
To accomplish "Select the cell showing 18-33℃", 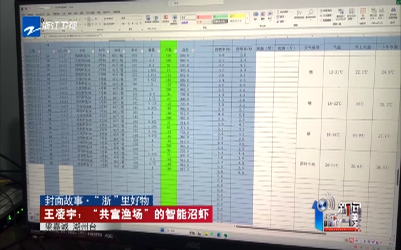I will click(335, 104).
